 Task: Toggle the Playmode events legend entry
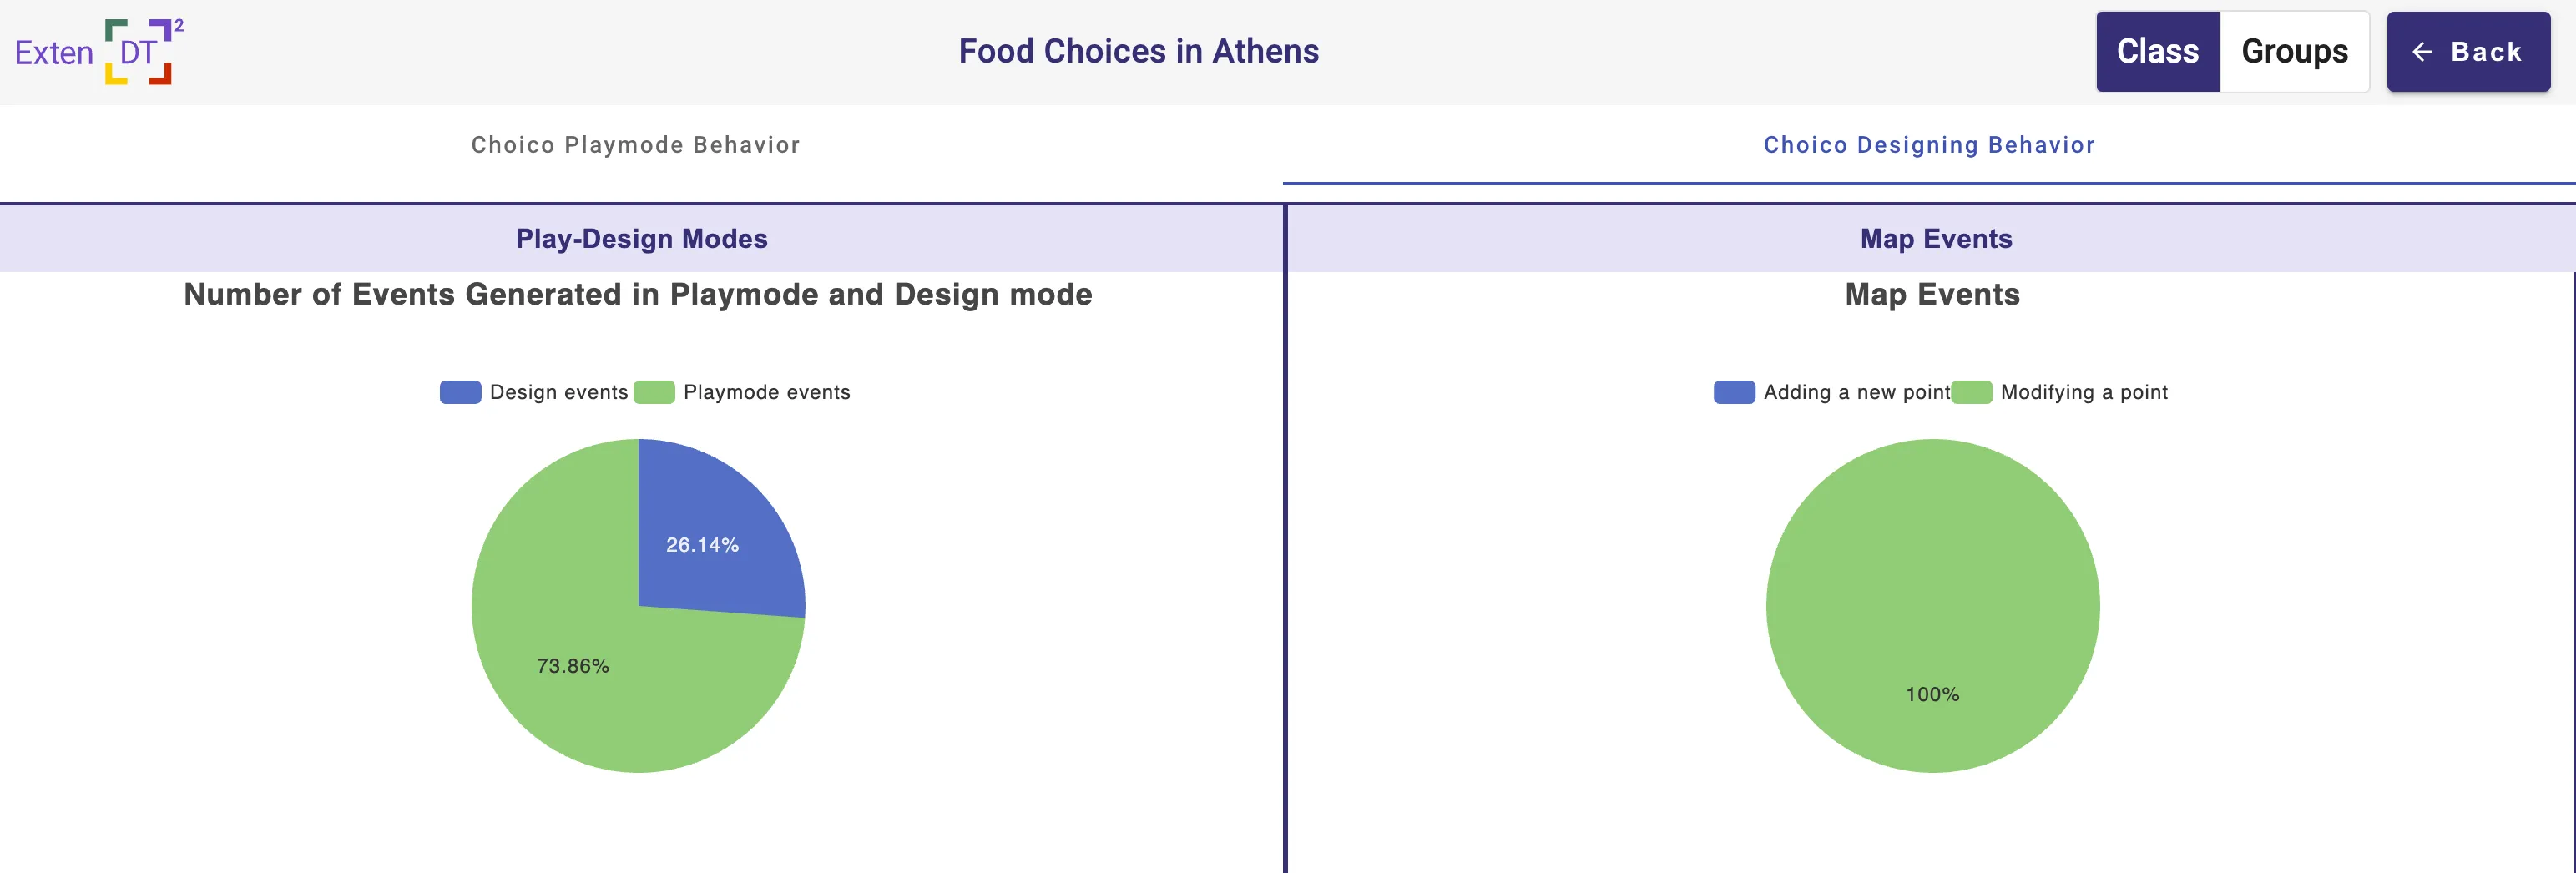(766, 392)
